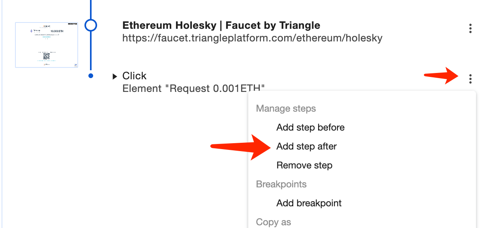Click the faucet.triangleplatform.com URL text
This screenshot has height=228, width=491.
[252, 38]
